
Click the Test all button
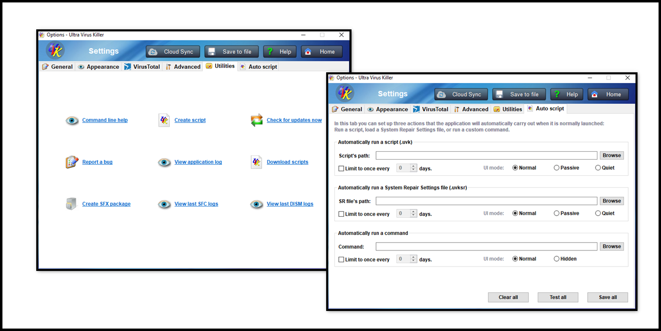click(558, 297)
